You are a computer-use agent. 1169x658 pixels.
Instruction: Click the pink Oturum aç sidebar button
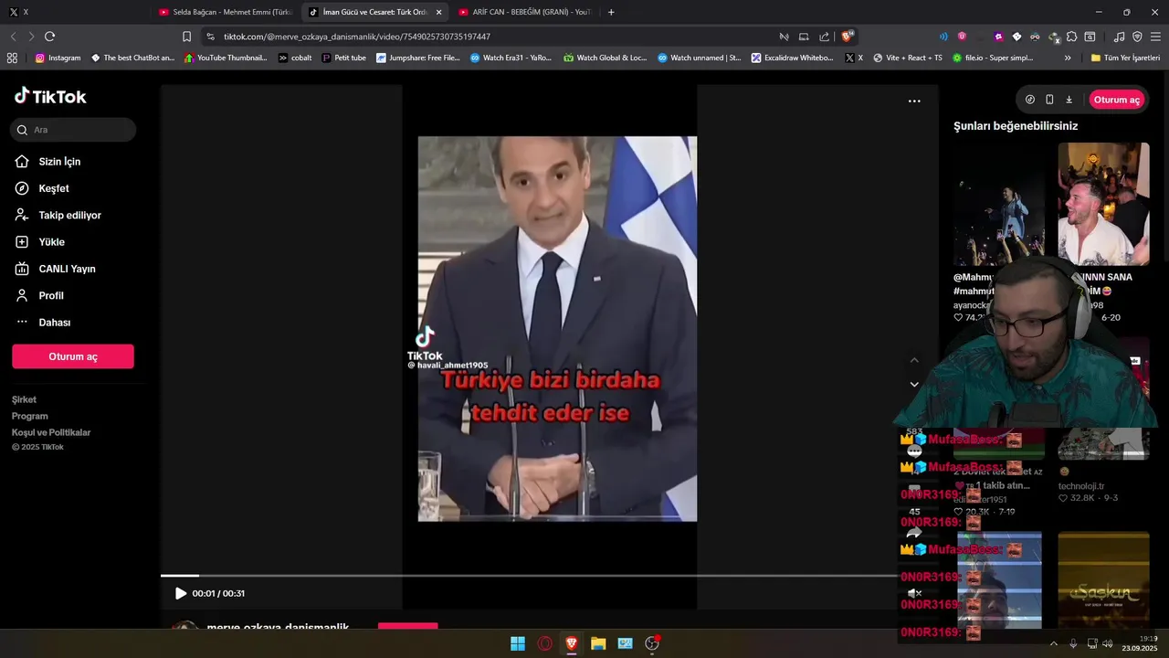pos(73,356)
